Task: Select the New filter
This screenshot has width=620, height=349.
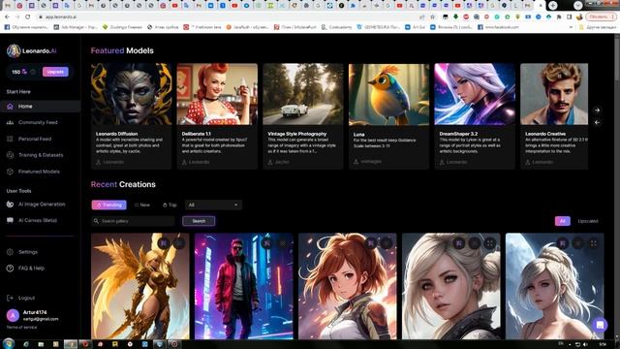Action: (142, 205)
